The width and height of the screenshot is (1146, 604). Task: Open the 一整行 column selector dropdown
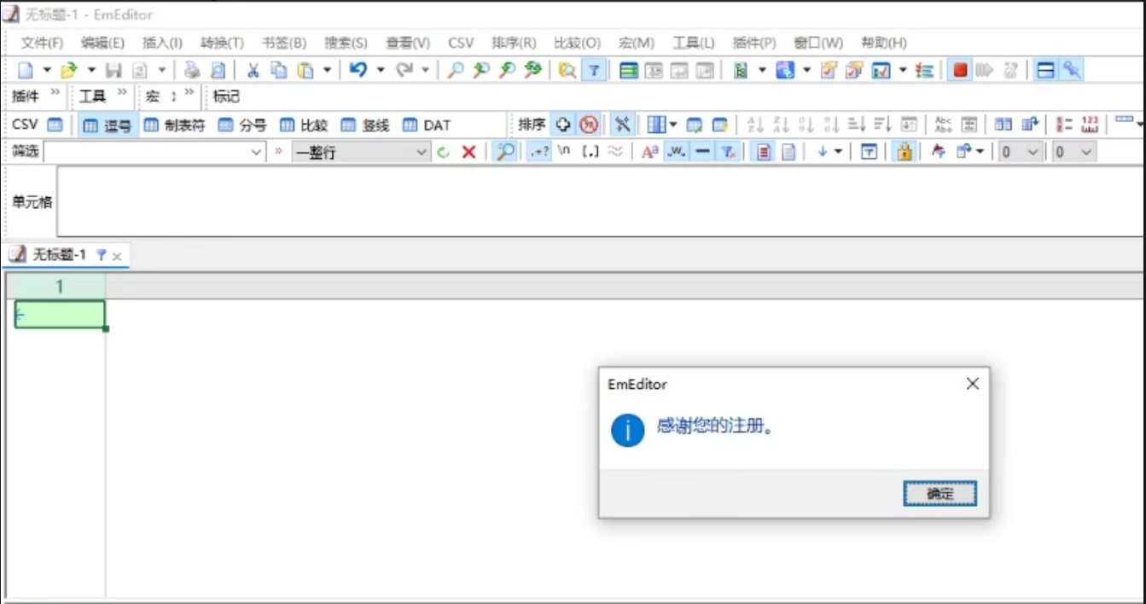(x=422, y=152)
